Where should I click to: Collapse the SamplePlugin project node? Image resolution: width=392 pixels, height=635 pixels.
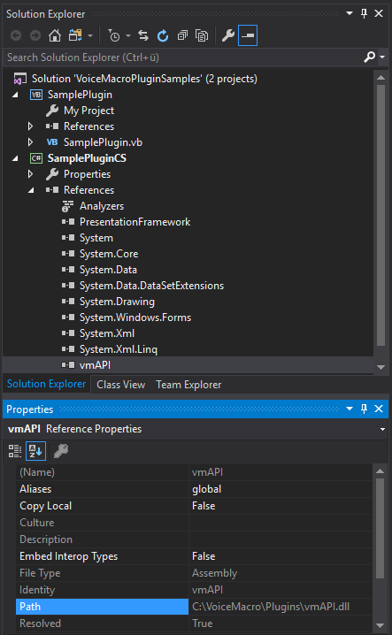(x=15, y=95)
